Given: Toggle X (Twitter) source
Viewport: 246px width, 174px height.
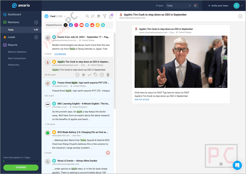Looking at the screenshot, I should click(65, 25).
